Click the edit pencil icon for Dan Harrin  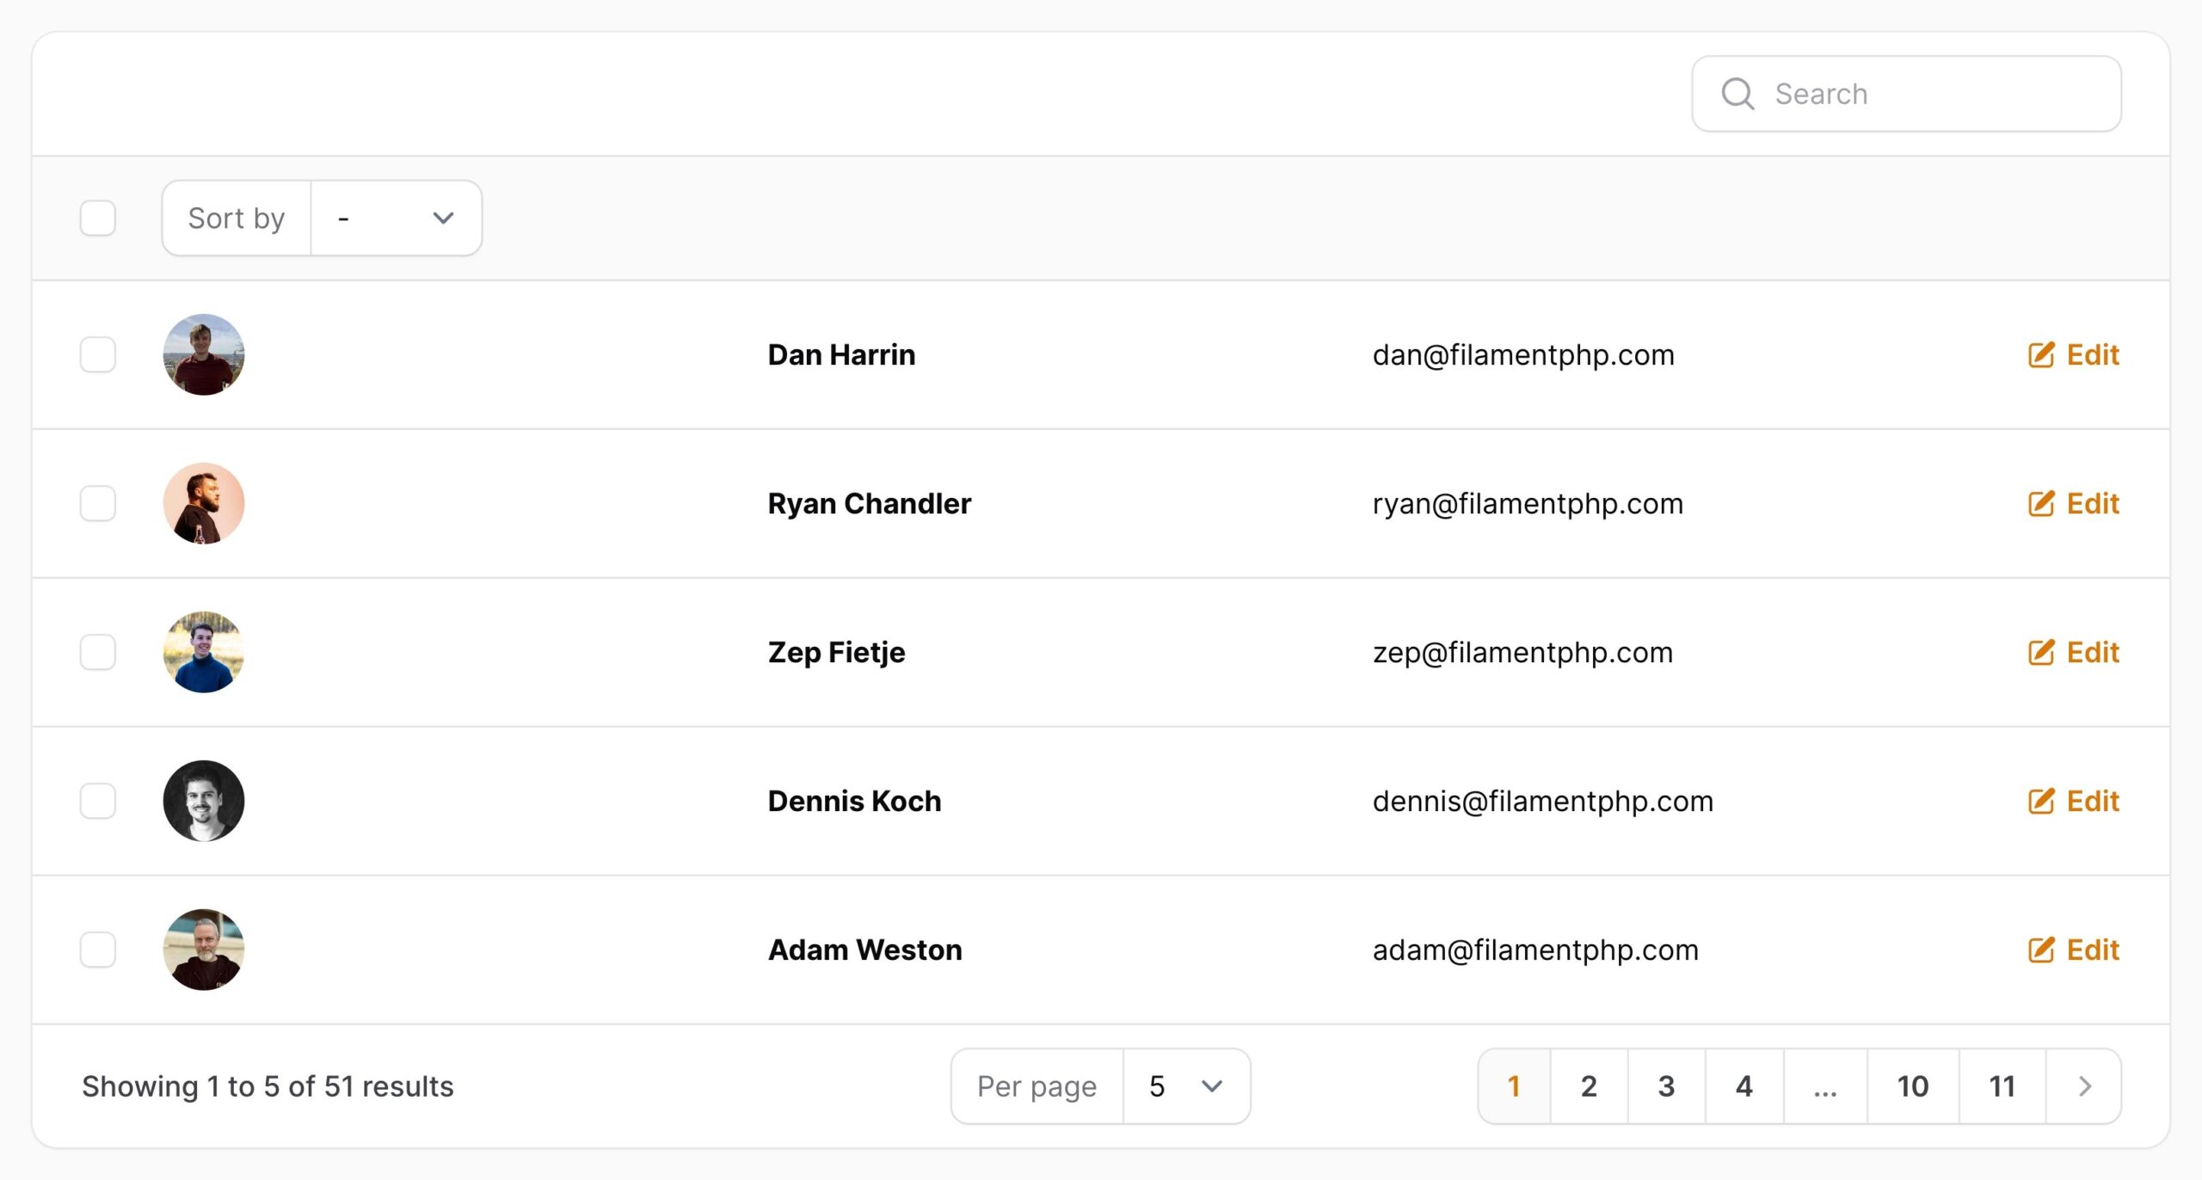click(2040, 355)
